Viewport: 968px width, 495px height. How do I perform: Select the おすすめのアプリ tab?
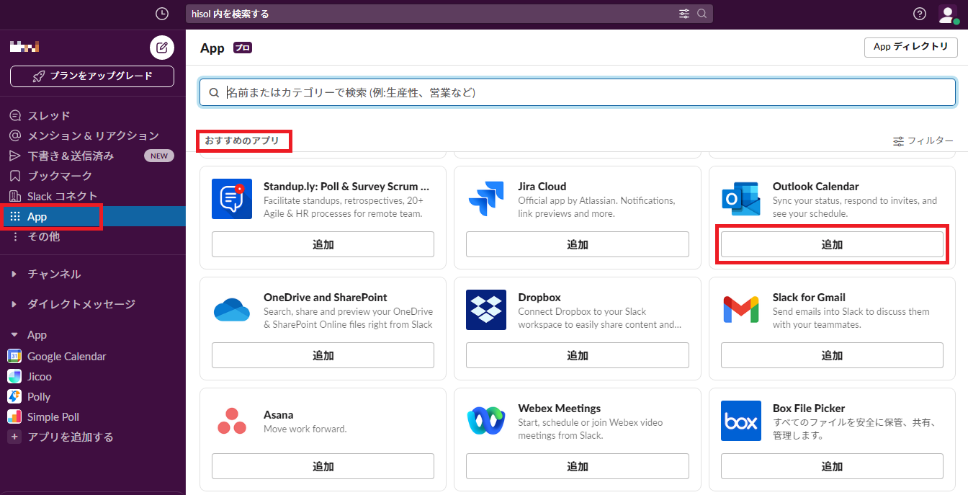pos(242,141)
